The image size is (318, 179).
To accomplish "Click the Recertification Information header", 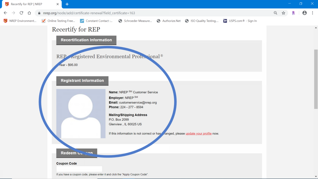I will (86, 40).
